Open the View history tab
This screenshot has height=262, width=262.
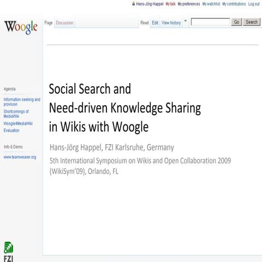pyautogui.click(x=171, y=23)
